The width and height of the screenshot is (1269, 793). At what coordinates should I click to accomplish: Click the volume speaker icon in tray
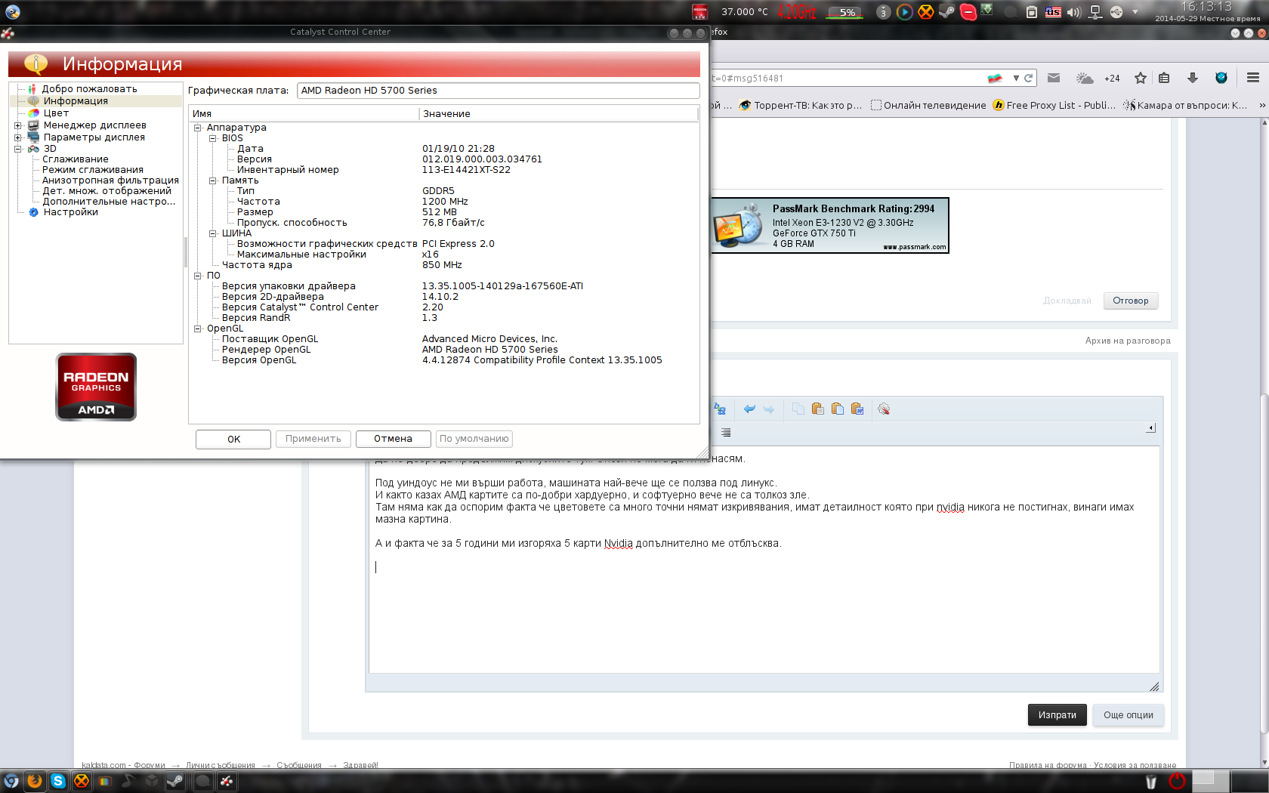coord(1074,11)
